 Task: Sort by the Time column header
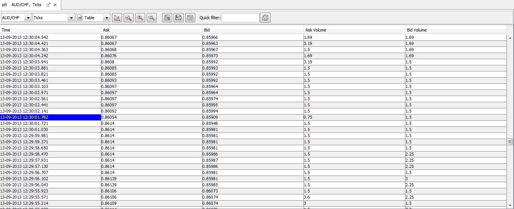(x=50, y=30)
